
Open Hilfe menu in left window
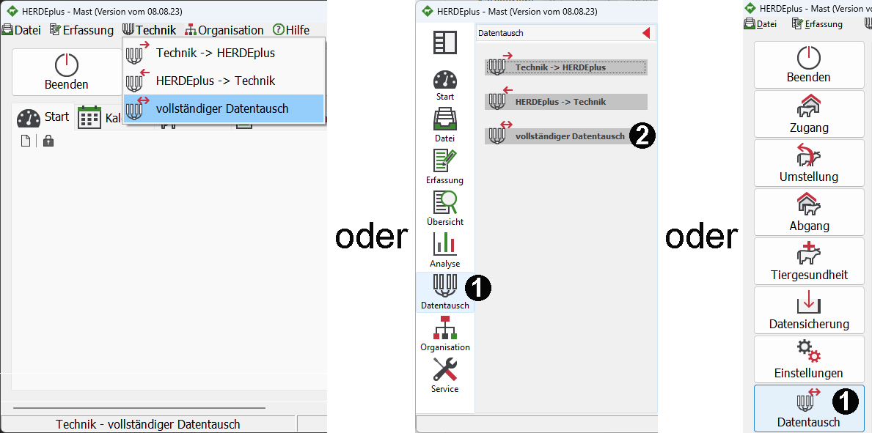pyautogui.click(x=291, y=30)
